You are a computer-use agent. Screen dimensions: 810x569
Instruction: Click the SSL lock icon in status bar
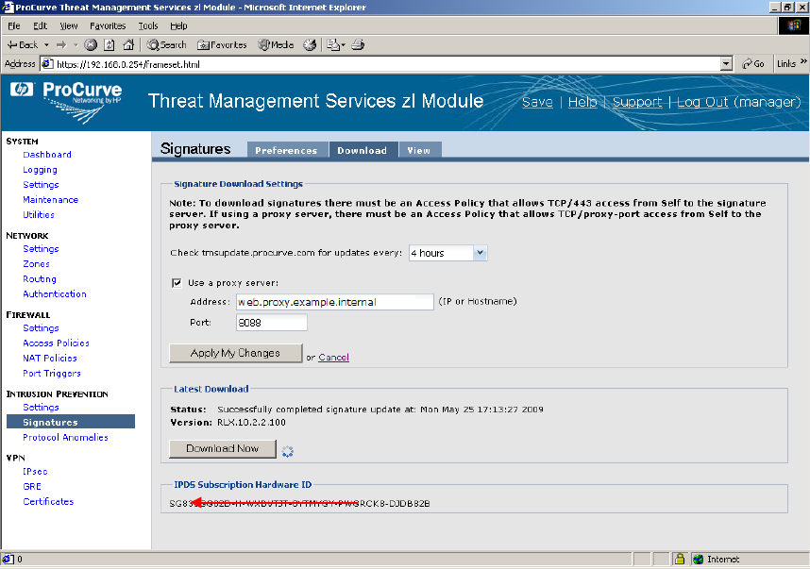(x=680, y=560)
